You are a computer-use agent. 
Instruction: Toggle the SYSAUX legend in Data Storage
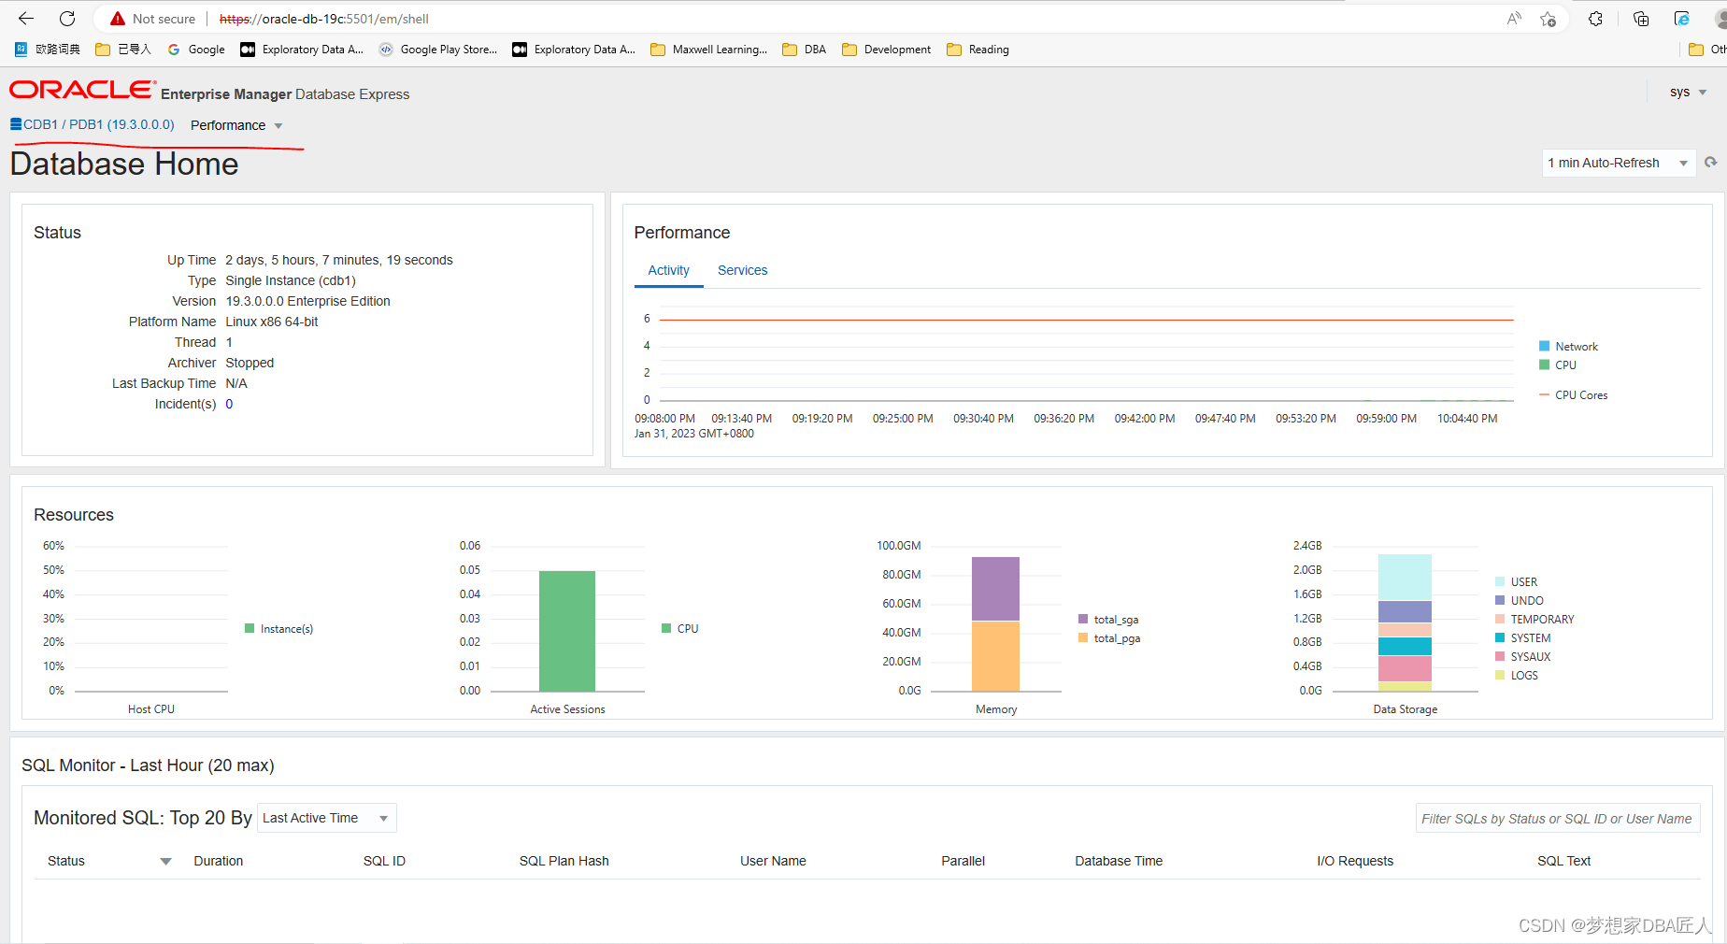pos(1522,657)
